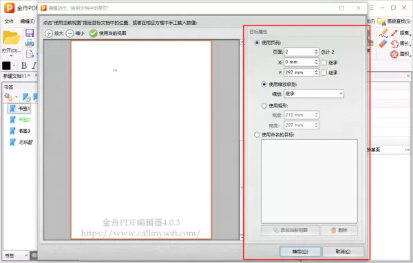Open the 编辑(E) menu
The image size is (413, 263).
pos(28,21)
